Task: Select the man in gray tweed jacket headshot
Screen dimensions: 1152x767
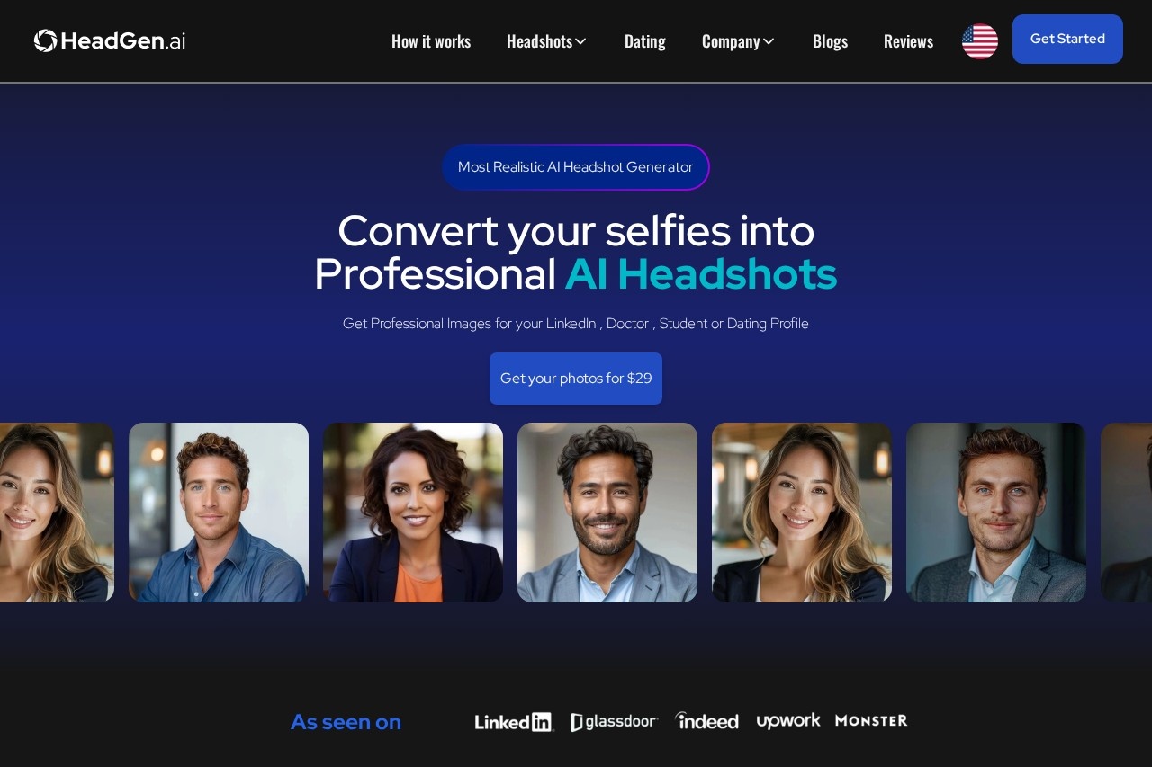Action: tap(996, 513)
